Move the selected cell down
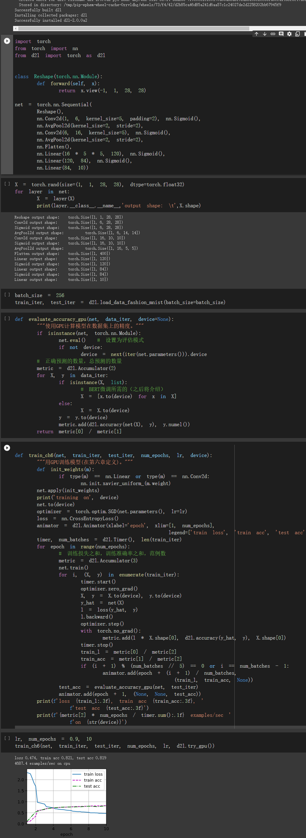Screen dimensions: 306x838 pos(265,34)
